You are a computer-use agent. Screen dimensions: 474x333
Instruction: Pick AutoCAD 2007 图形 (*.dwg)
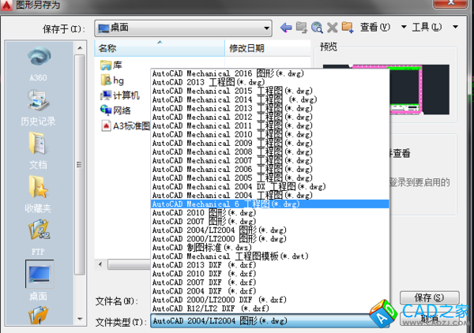269,221
